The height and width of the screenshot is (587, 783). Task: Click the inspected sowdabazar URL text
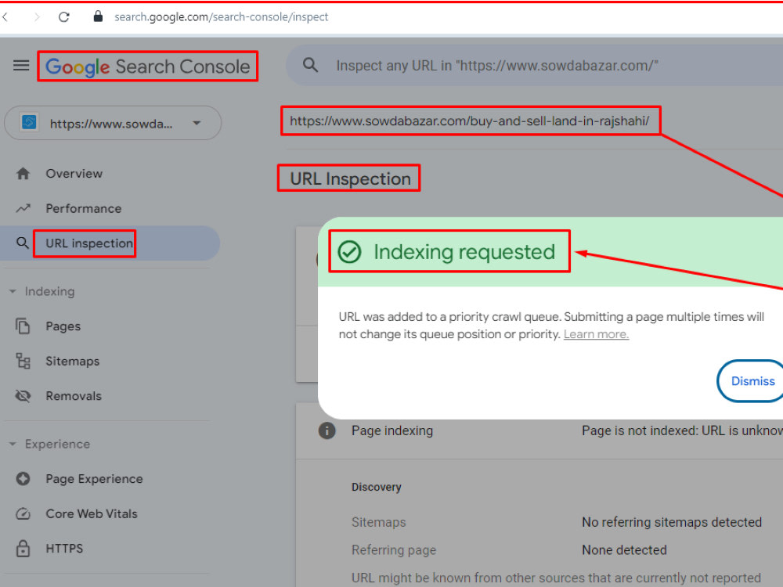[x=469, y=121]
